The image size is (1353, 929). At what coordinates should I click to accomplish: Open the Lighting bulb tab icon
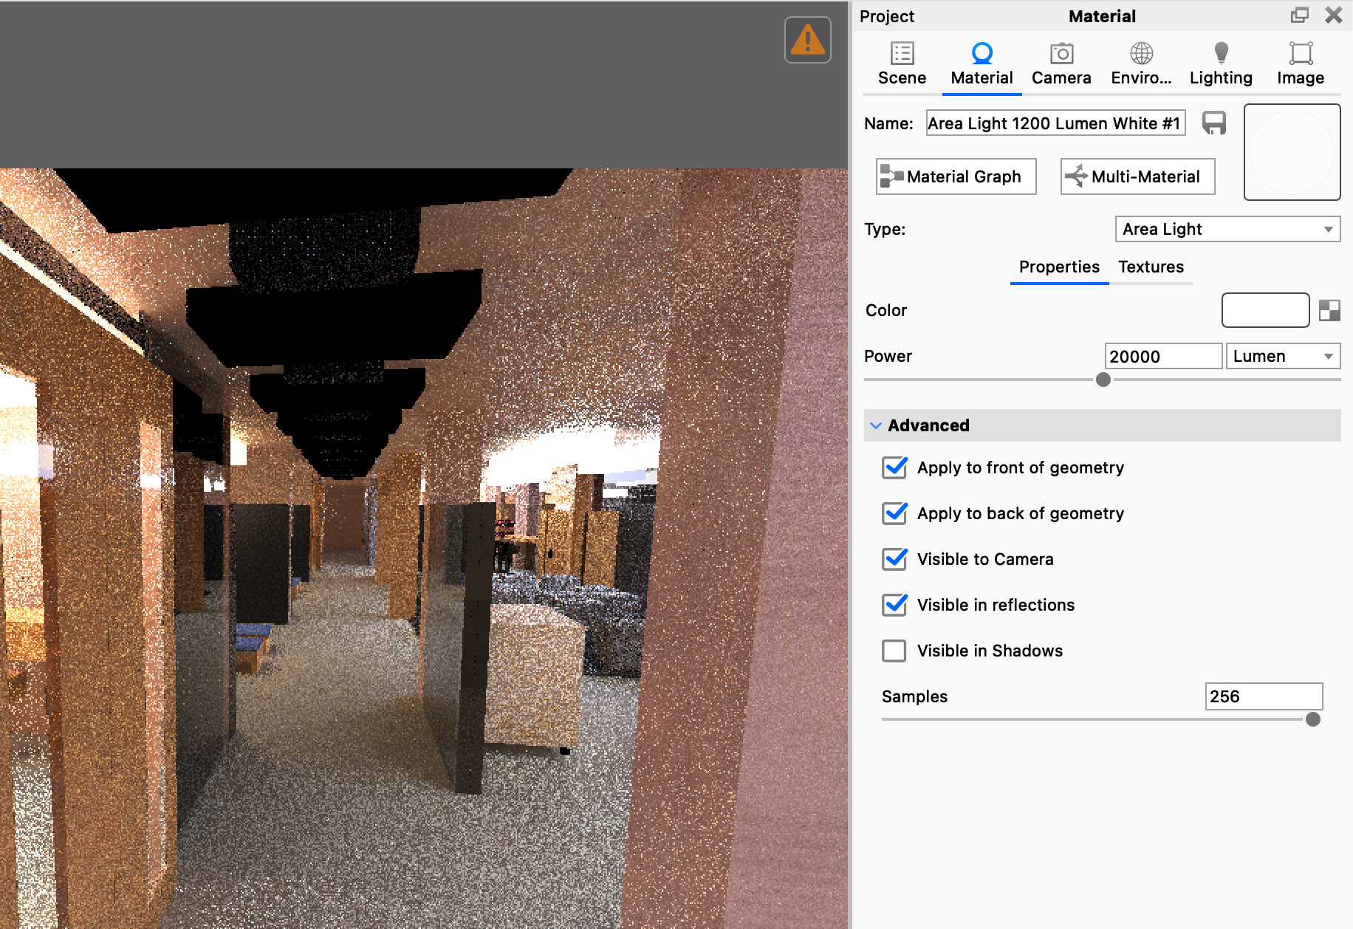tap(1221, 54)
